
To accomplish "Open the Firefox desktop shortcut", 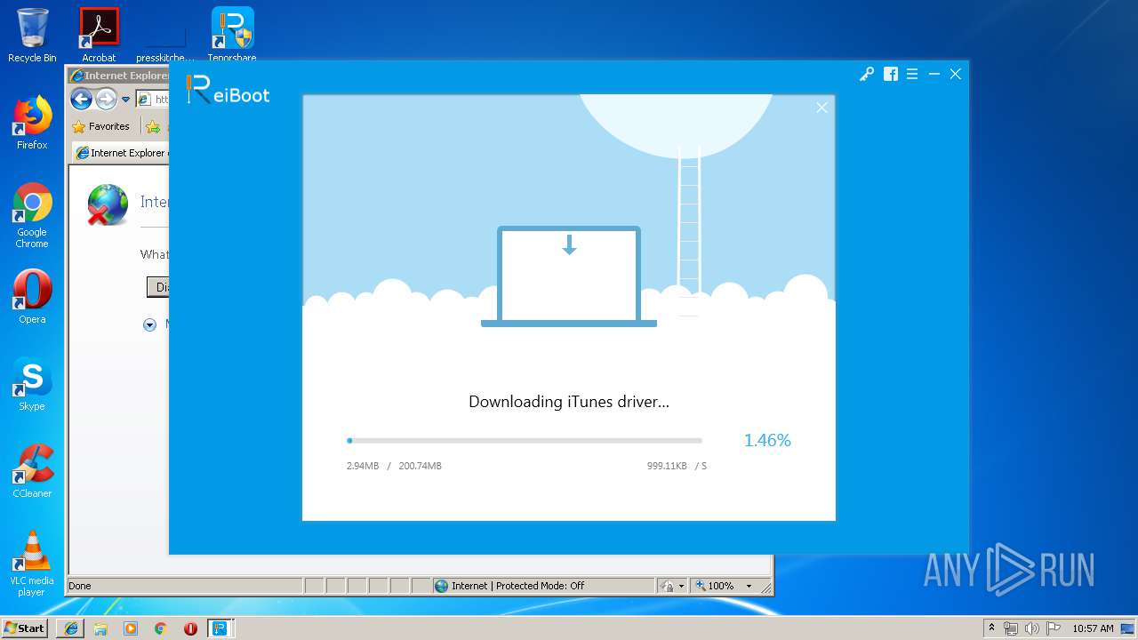I will [32, 123].
